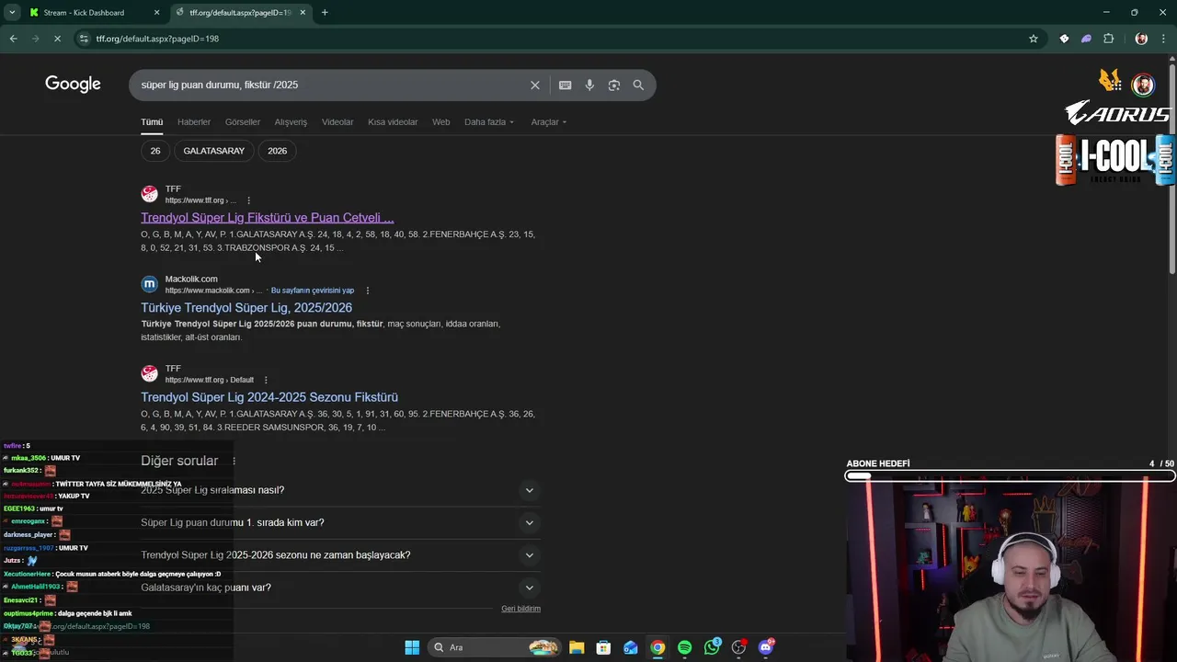The width and height of the screenshot is (1177, 662).
Task: Open the three-dot menu of tff.org Default result
Action: (x=266, y=380)
